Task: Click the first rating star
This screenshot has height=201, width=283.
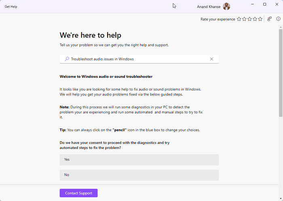Action: tap(239, 19)
